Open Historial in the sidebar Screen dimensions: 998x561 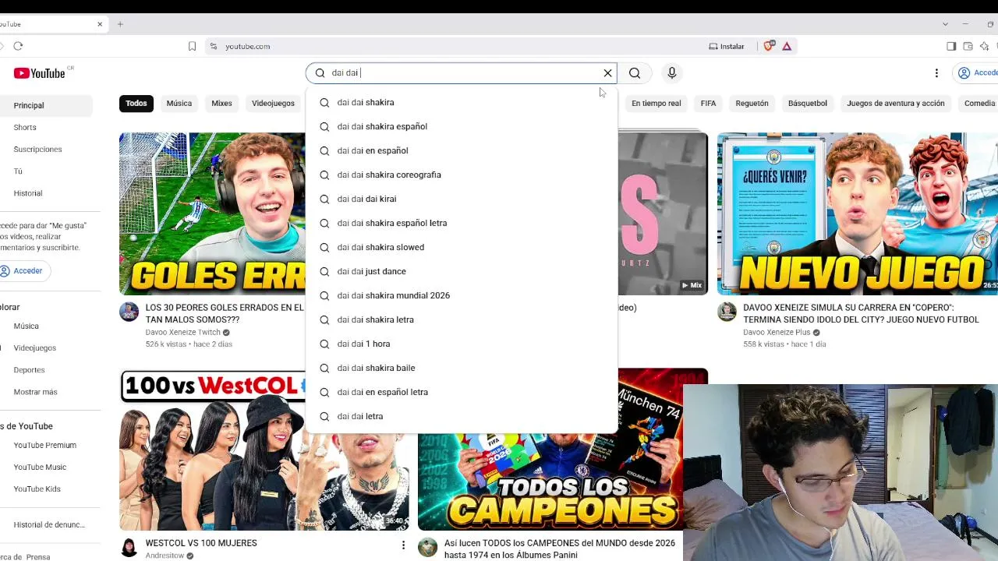pyautogui.click(x=46, y=192)
